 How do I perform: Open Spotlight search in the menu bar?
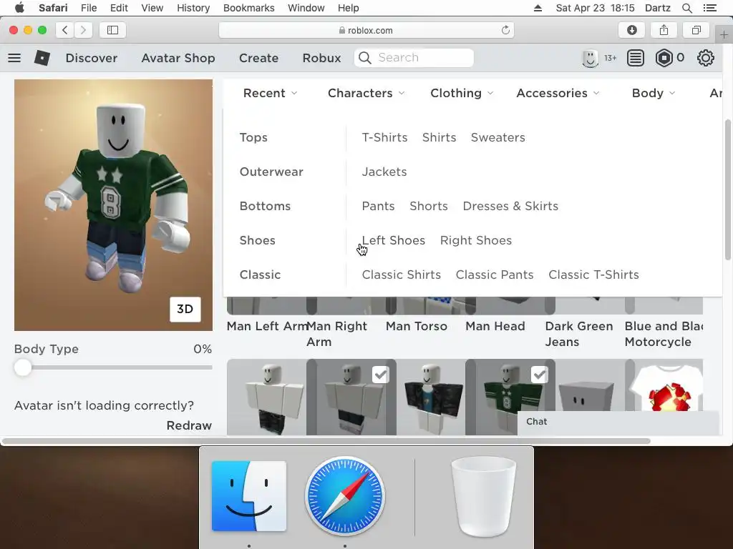coord(686,8)
